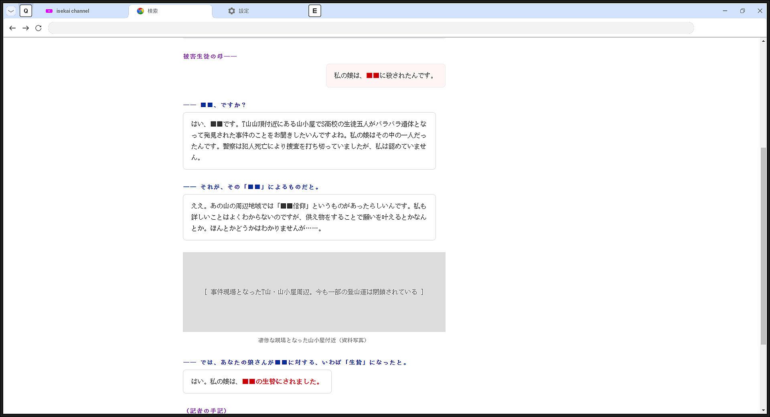Viewport: 770px width, 417px height.
Task: Click the scrollbar down arrow
Action: tap(763, 410)
